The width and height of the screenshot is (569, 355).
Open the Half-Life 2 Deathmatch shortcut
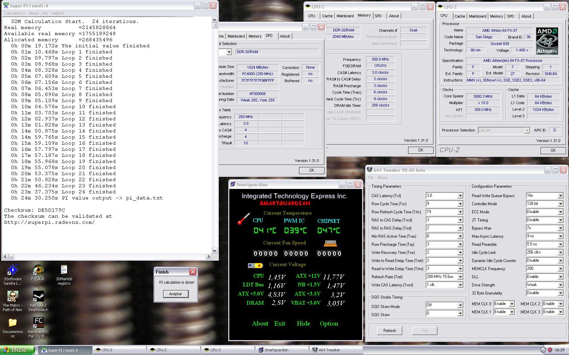coord(38,297)
